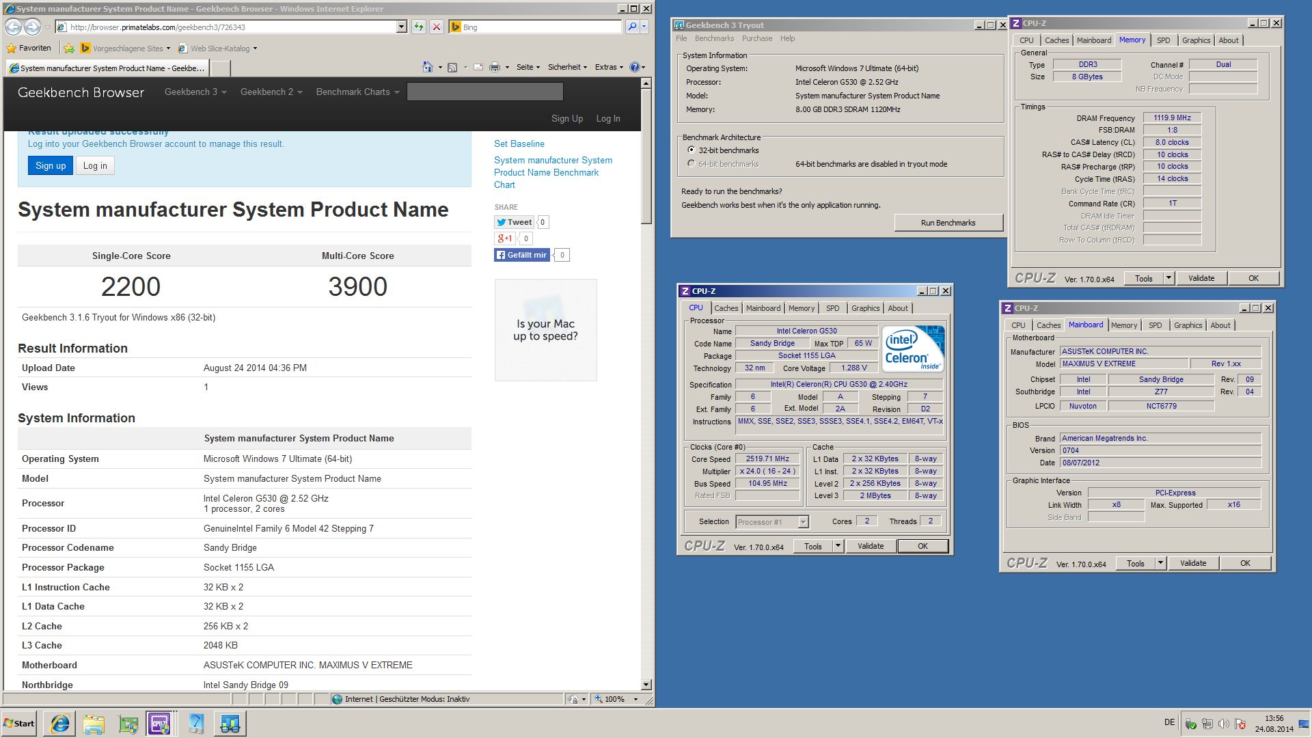Expand the Benchmark Charts nav dropdown
This screenshot has height=738, width=1312.
[357, 92]
